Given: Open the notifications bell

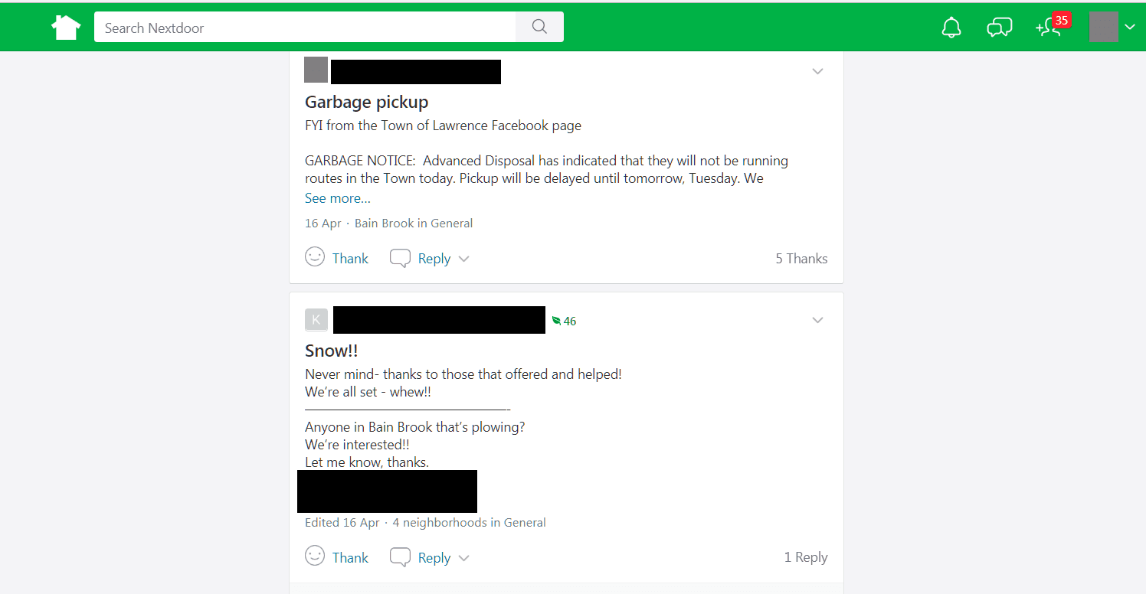Looking at the screenshot, I should point(951,28).
